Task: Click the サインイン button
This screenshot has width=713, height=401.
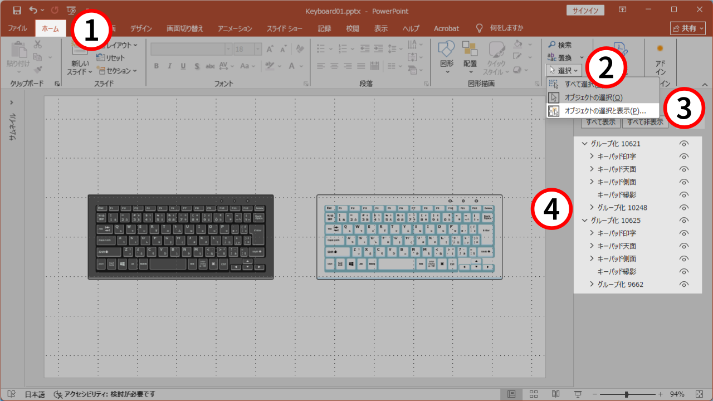Action: (x=585, y=10)
